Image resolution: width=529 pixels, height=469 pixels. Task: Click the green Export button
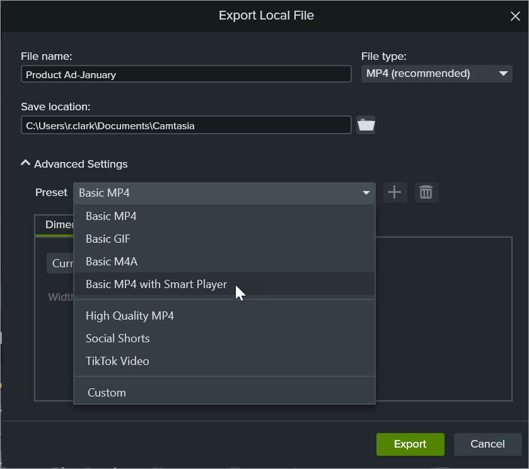410,444
